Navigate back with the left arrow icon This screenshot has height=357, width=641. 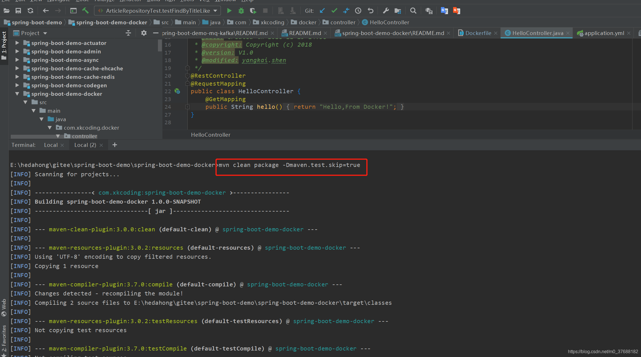(x=46, y=11)
